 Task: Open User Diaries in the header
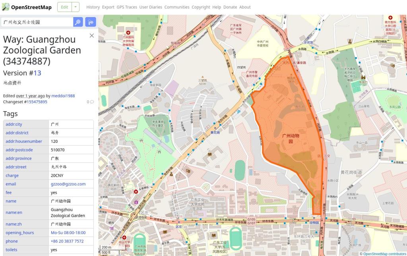[x=151, y=7]
